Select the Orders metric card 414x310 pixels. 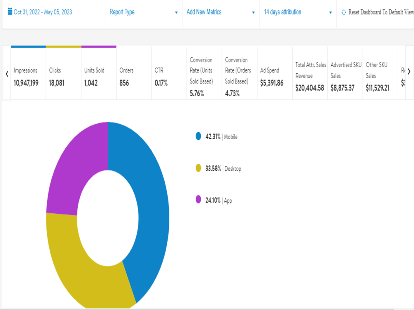point(134,73)
